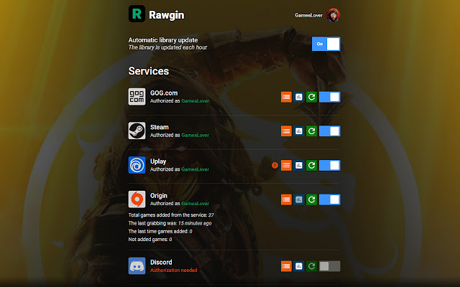The height and width of the screenshot is (287, 460).
Task: Open the GOG.com orange games list icon
Action: [x=286, y=97]
